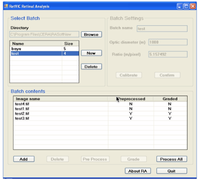Click the Grade button

pyautogui.click(x=134, y=159)
